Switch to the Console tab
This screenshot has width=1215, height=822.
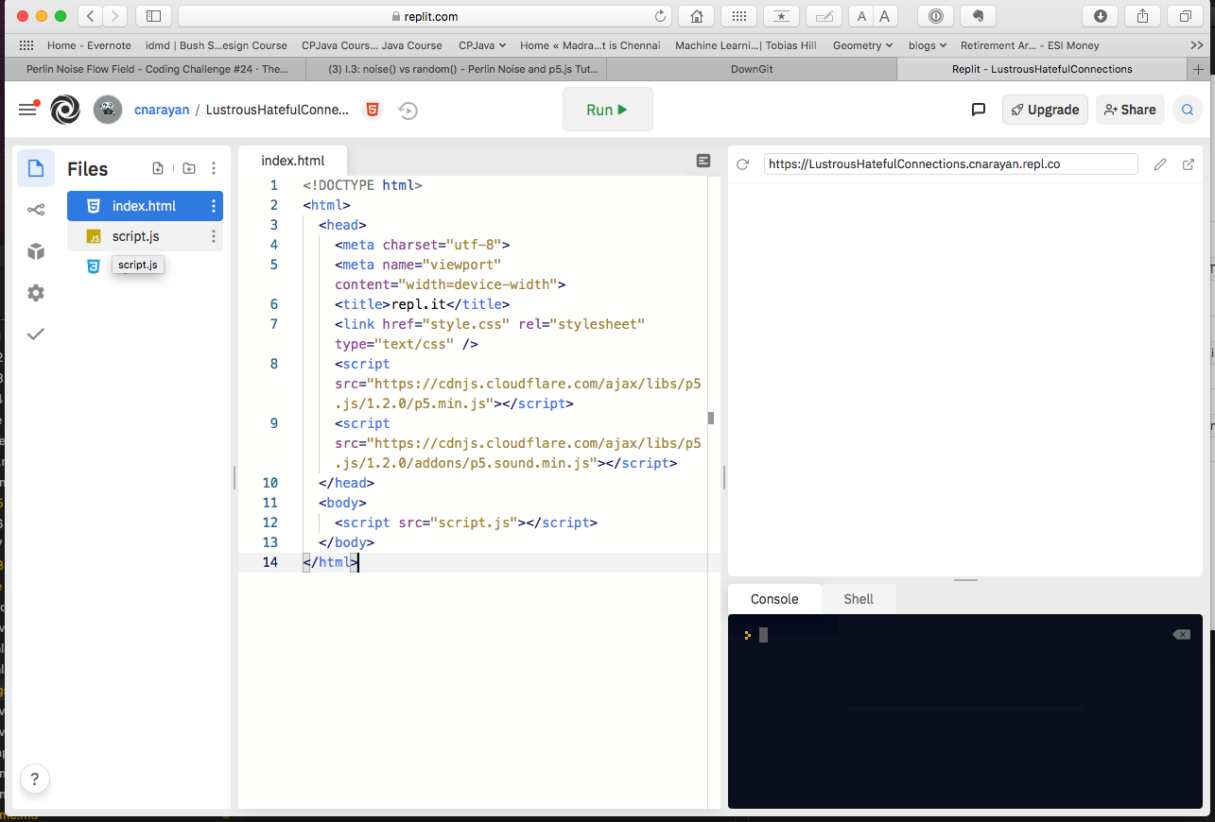click(774, 599)
